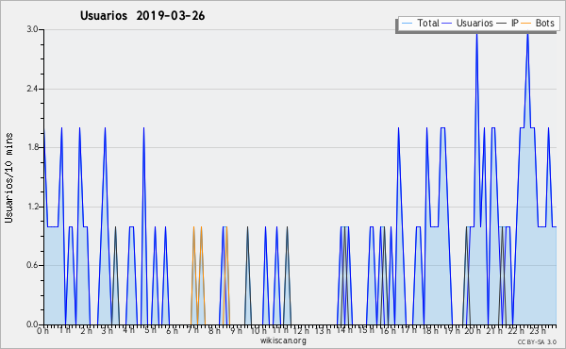This screenshot has width=566, height=349.
Task: Click the 11 h x-axis label
Action: pyautogui.click(x=280, y=330)
